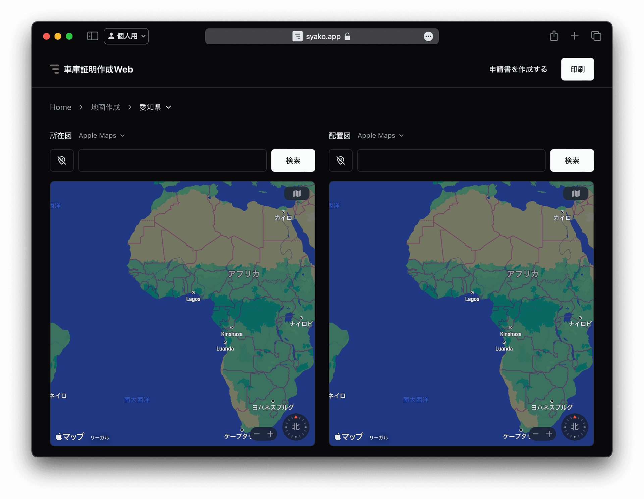Viewport: 644px width, 499px height.
Task: Open the 地図作成 breadcrumb item
Action: (x=105, y=107)
